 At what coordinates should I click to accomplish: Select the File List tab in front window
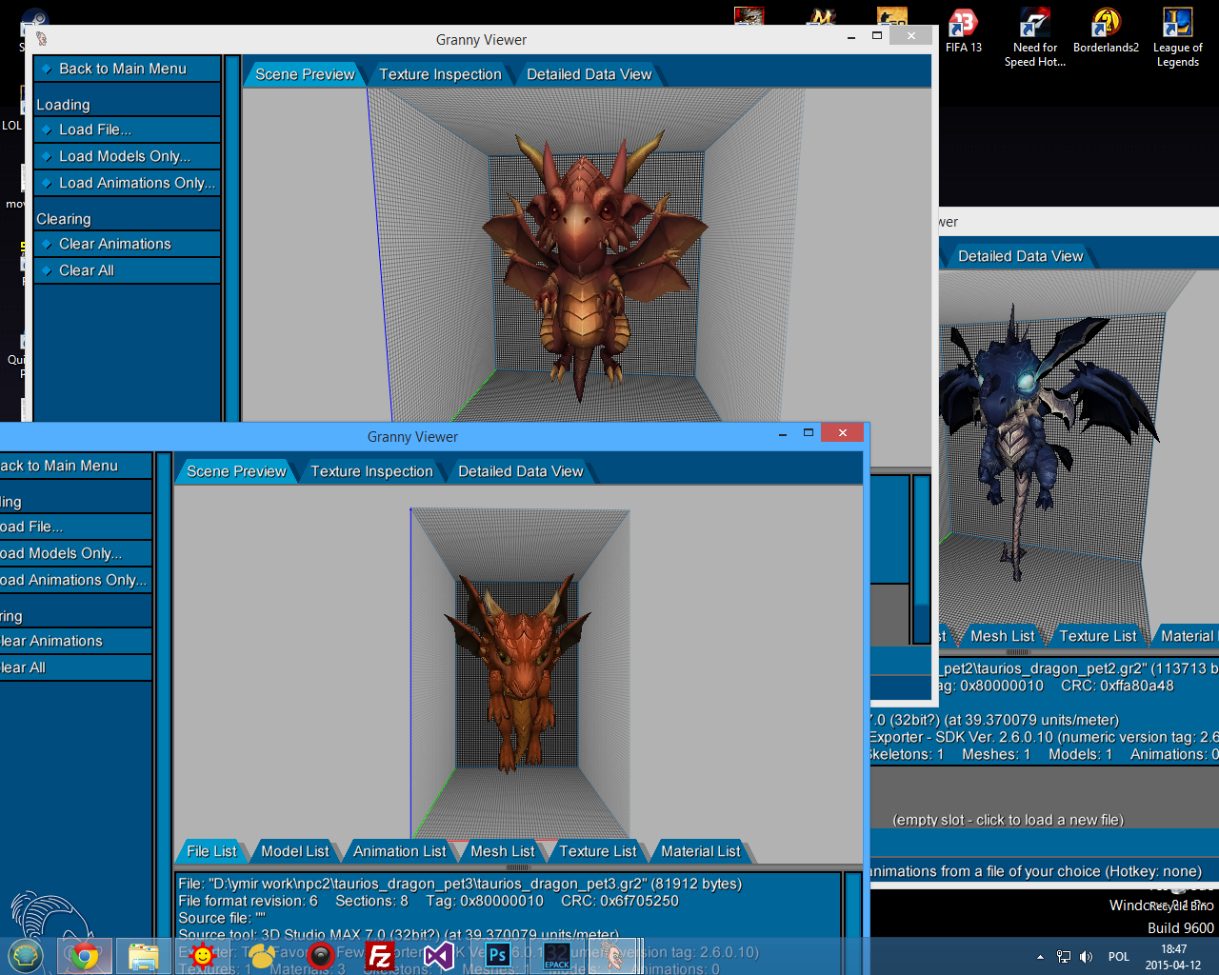tap(211, 851)
